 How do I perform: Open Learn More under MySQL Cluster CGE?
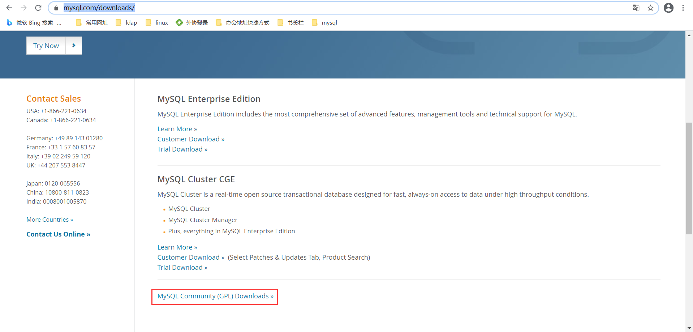[177, 247]
